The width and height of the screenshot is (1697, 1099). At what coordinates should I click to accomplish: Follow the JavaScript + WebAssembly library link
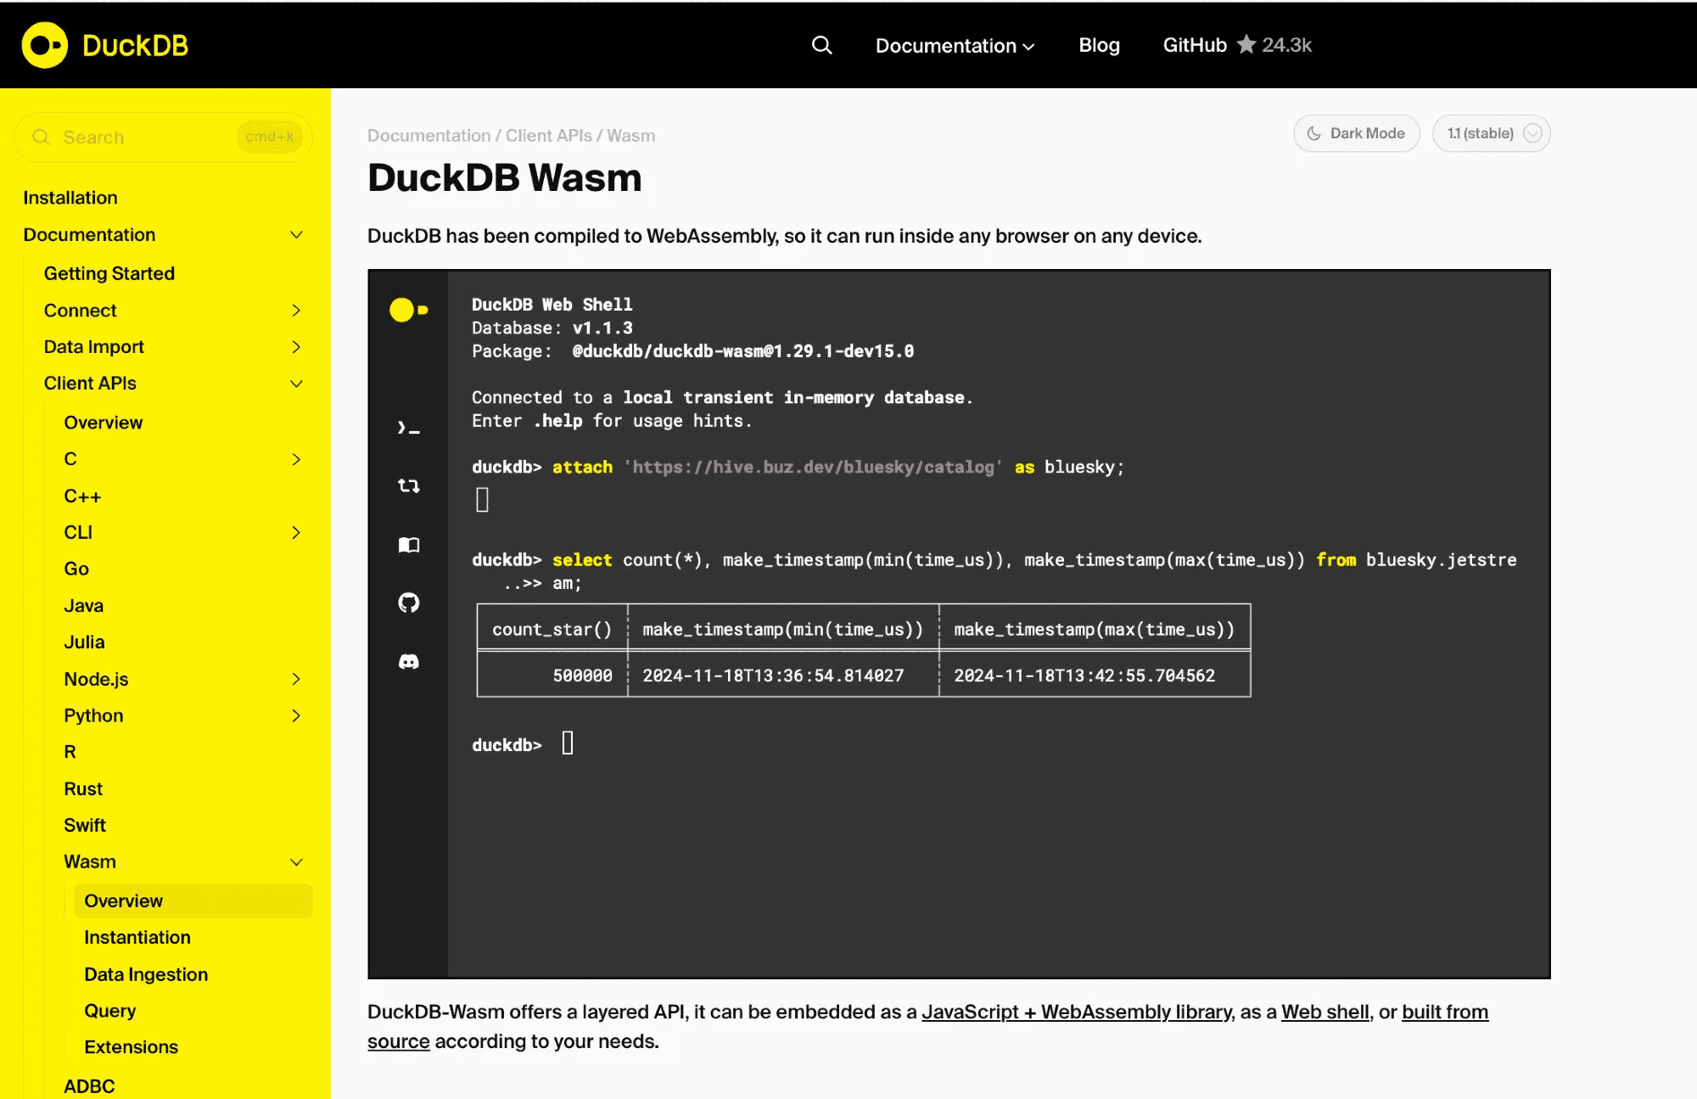[x=1076, y=1012]
